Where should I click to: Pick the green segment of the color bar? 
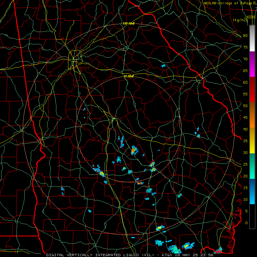tap(252, 166)
